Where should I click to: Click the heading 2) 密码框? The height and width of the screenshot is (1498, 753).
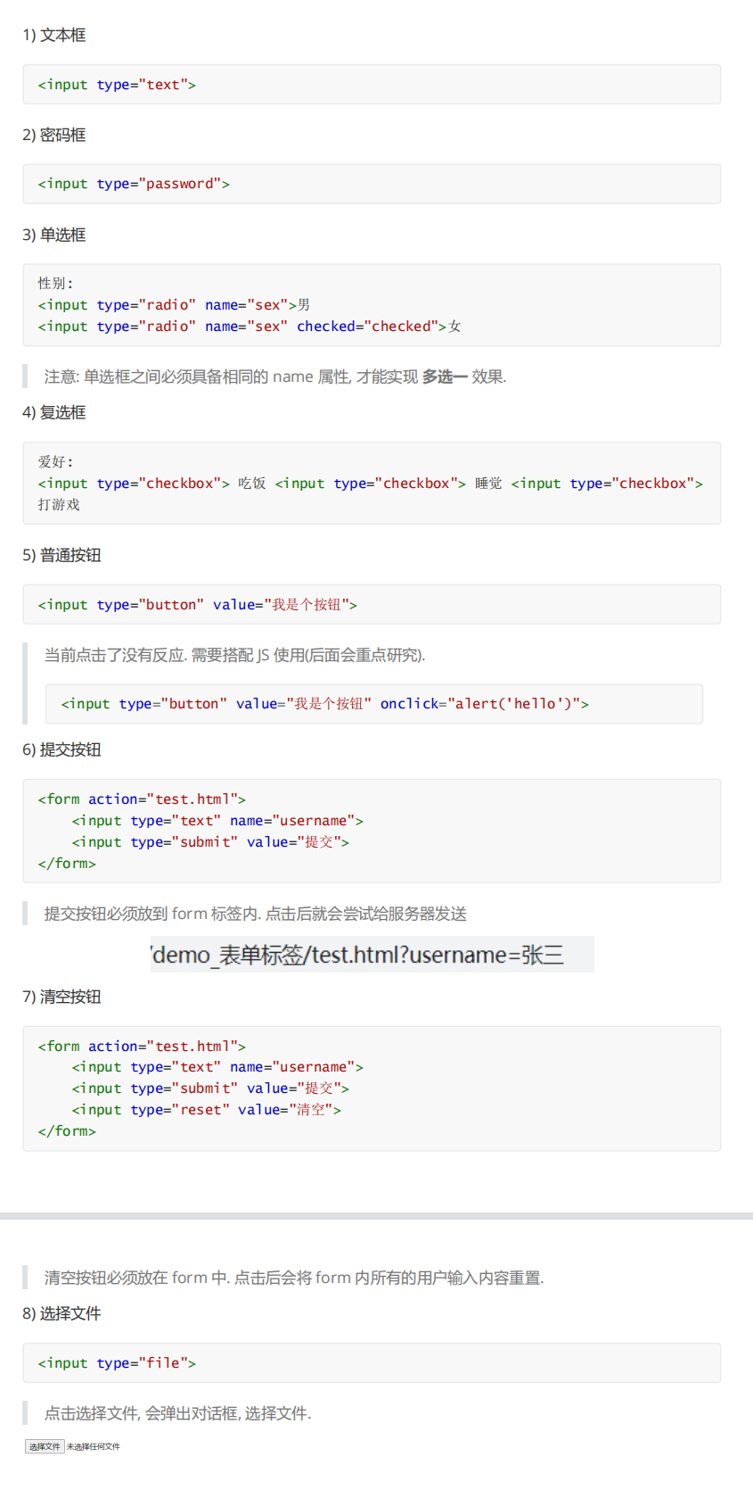(54, 135)
